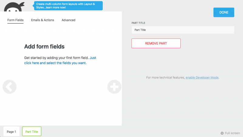
Task: Follow the enable Developer Mode link
Action: tap(202, 78)
